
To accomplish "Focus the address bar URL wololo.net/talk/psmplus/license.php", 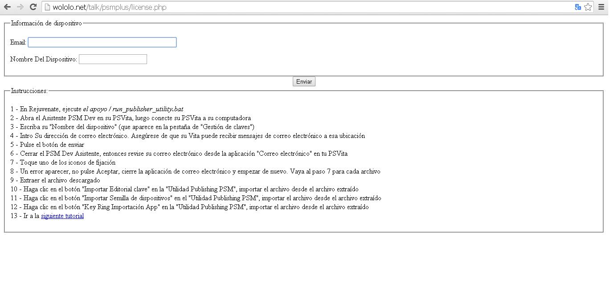I will [x=109, y=7].
